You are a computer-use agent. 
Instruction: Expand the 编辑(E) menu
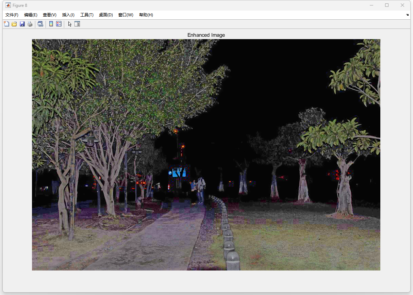point(31,15)
